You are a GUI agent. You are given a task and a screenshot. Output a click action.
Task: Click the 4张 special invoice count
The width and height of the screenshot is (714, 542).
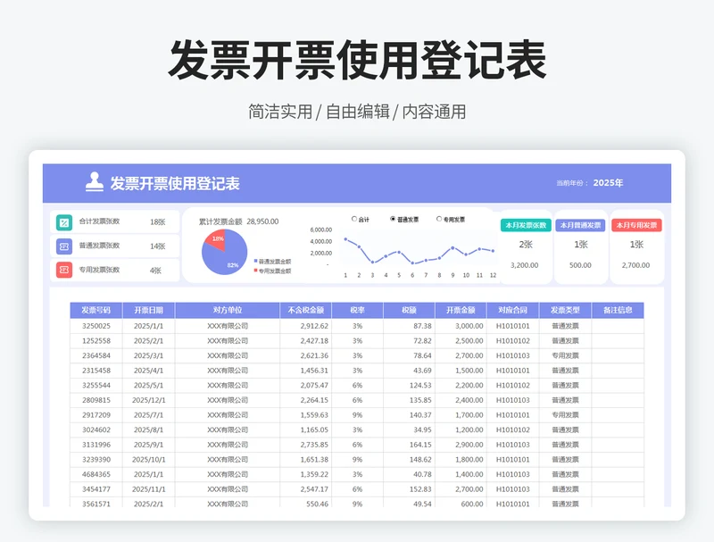tap(155, 271)
